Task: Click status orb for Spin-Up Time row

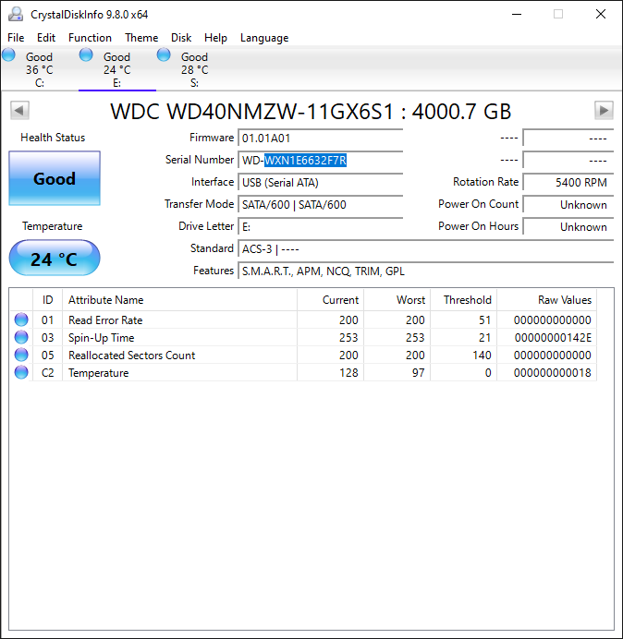Action: pyautogui.click(x=21, y=337)
